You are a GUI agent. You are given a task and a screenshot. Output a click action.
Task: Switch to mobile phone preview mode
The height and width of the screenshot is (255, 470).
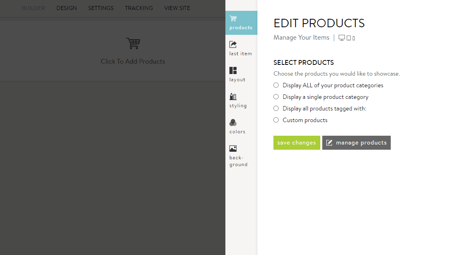click(x=353, y=37)
